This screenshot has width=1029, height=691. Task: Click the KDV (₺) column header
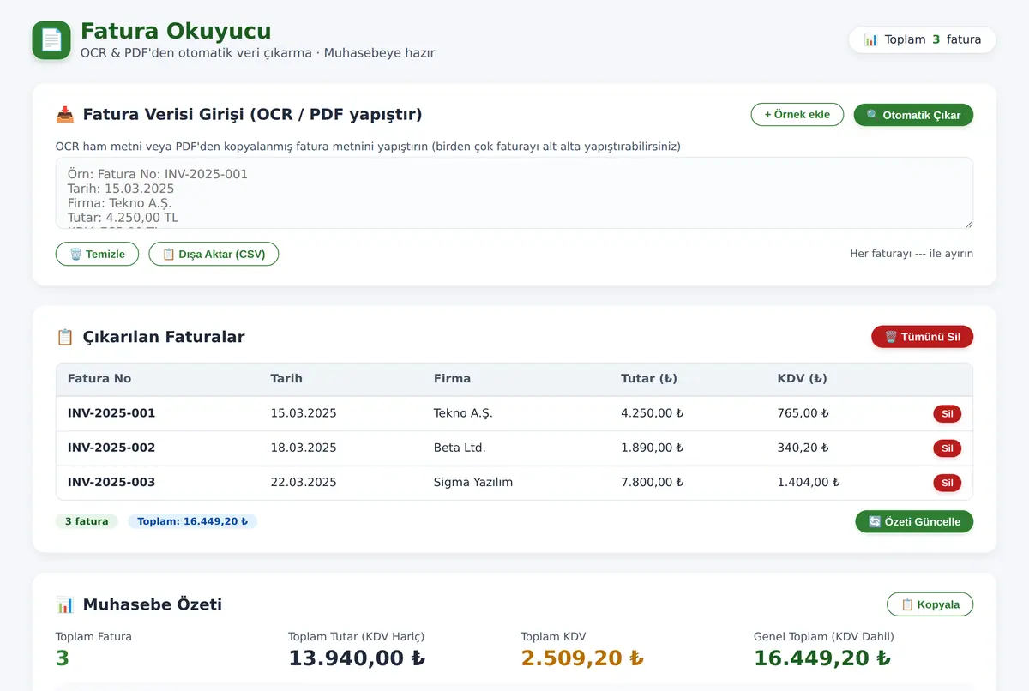point(803,379)
